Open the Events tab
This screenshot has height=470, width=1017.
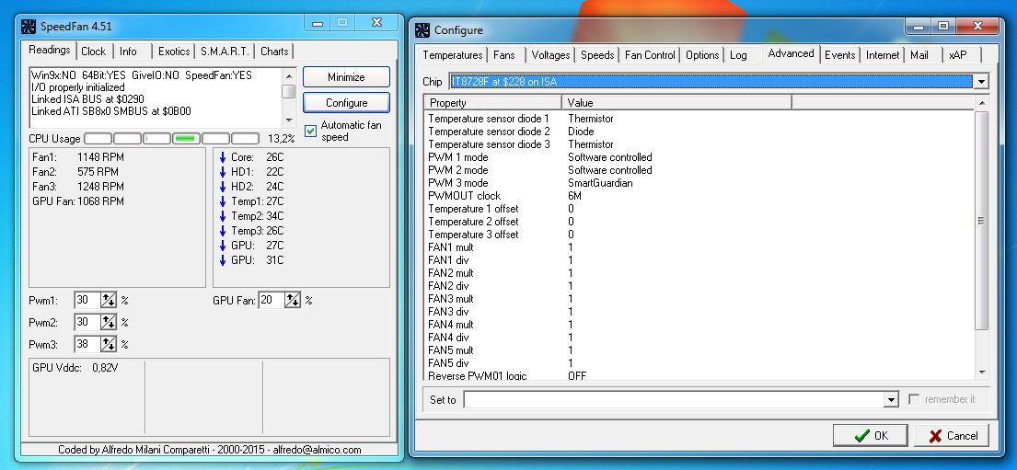[840, 55]
